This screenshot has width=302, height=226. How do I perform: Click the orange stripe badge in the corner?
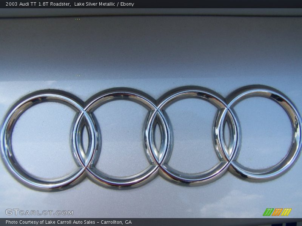[277, 212]
